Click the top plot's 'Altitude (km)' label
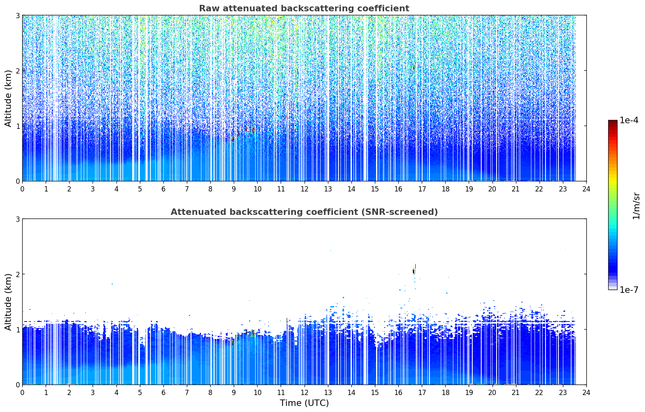 click(8, 98)
